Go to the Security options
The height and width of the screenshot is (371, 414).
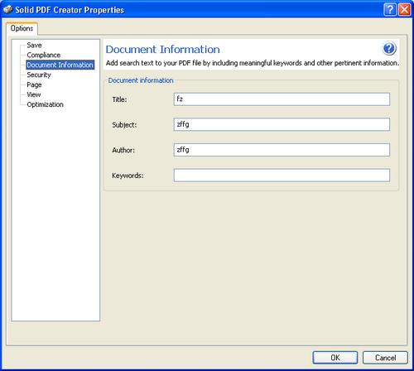(39, 75)
